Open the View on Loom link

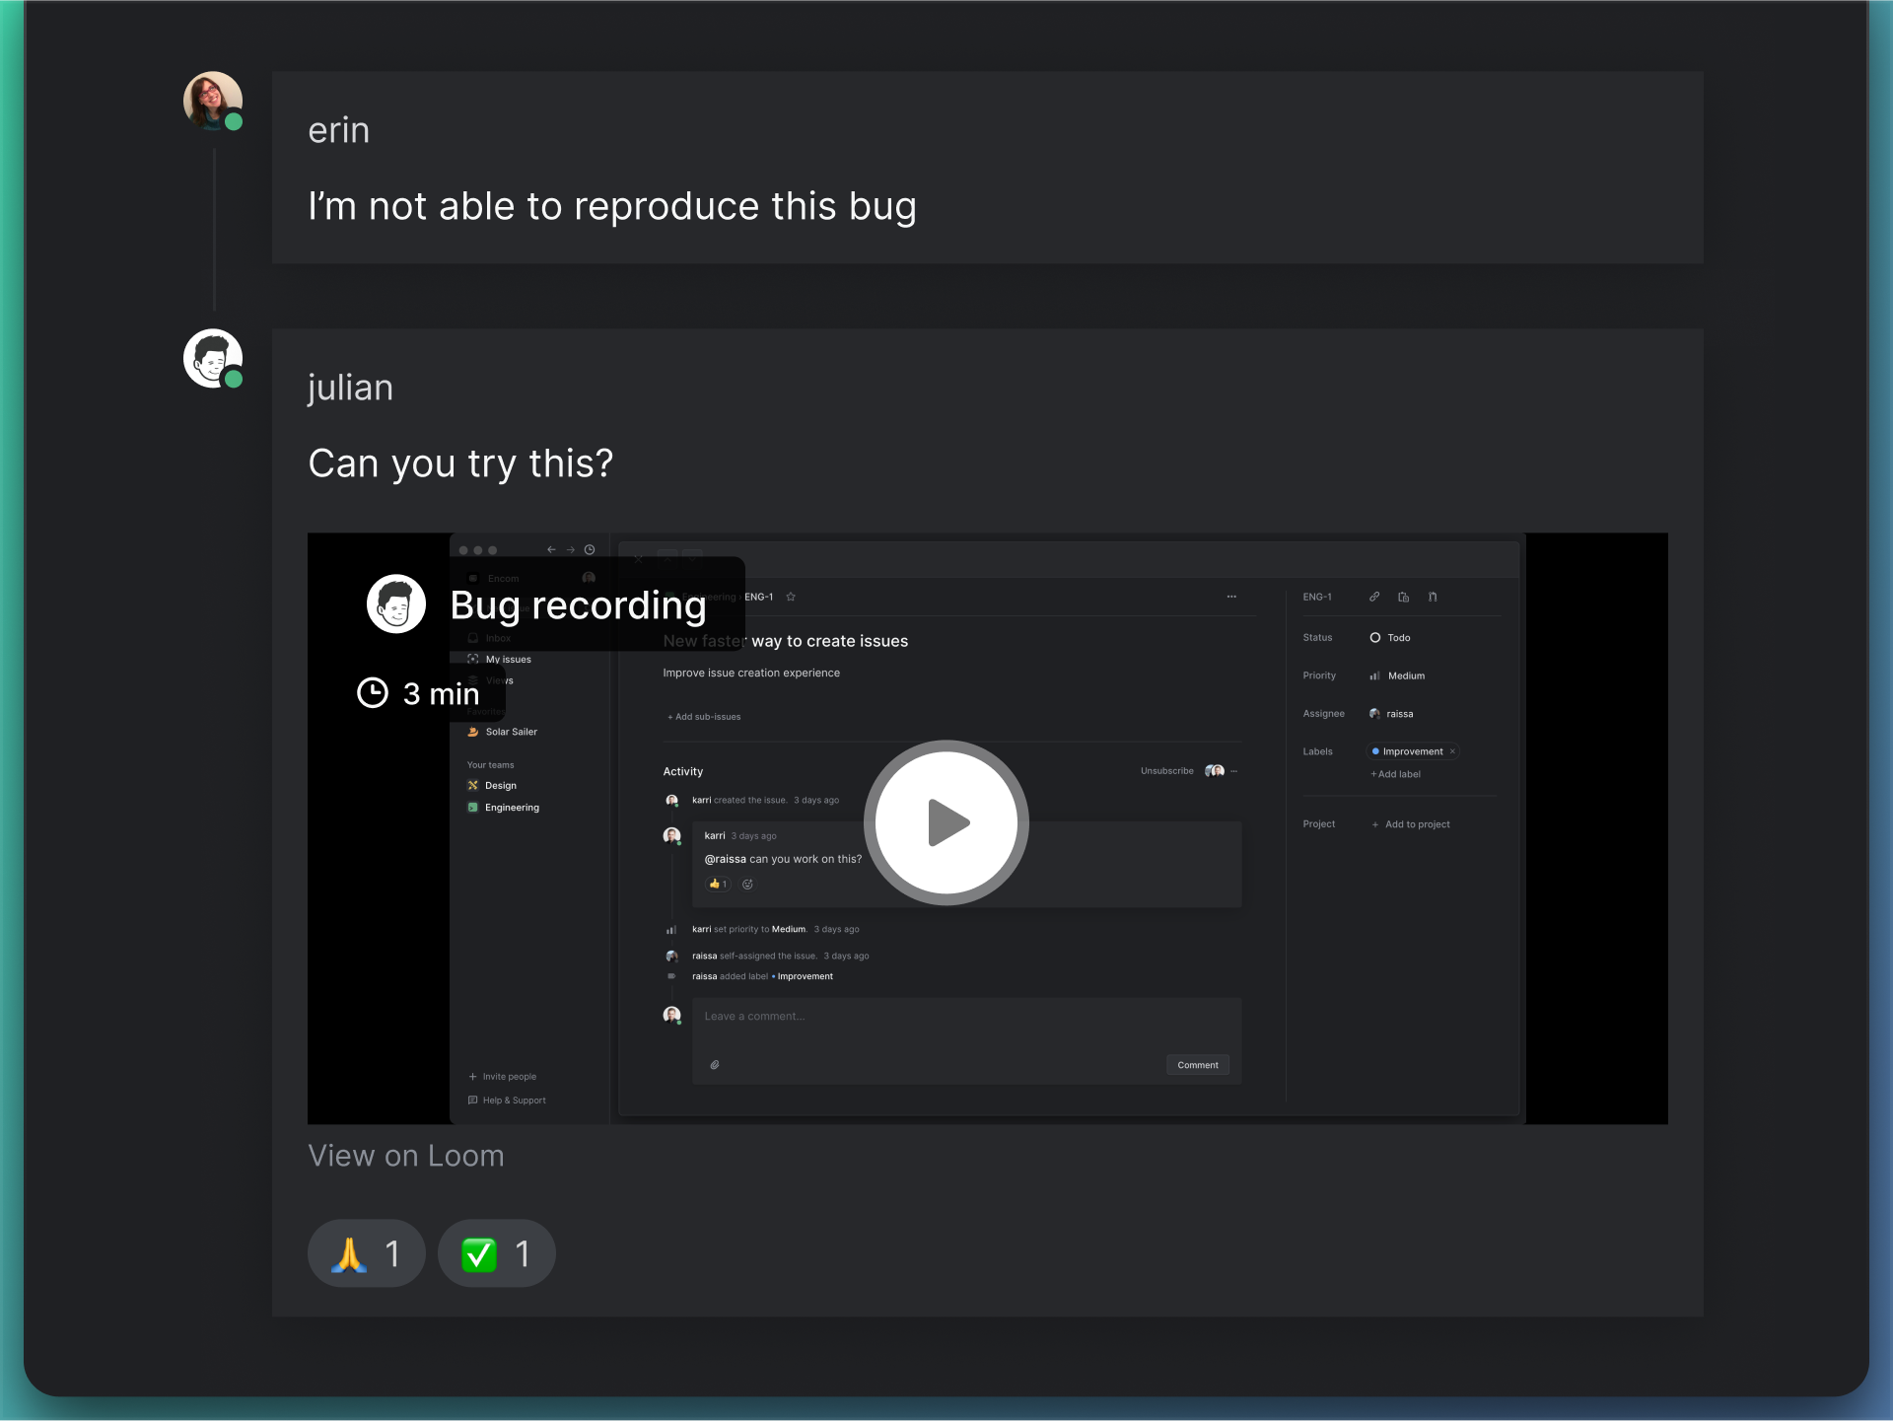click(405, 1156)
